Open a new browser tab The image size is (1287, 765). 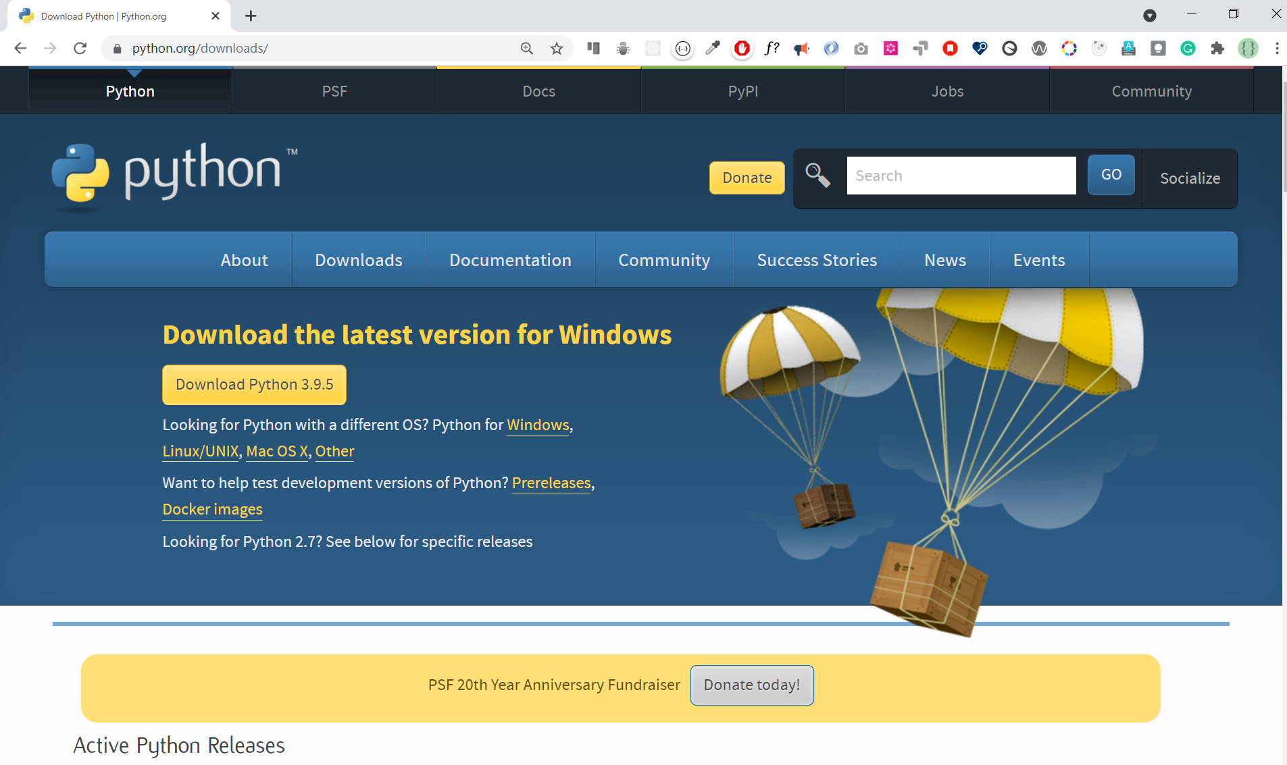251,16
